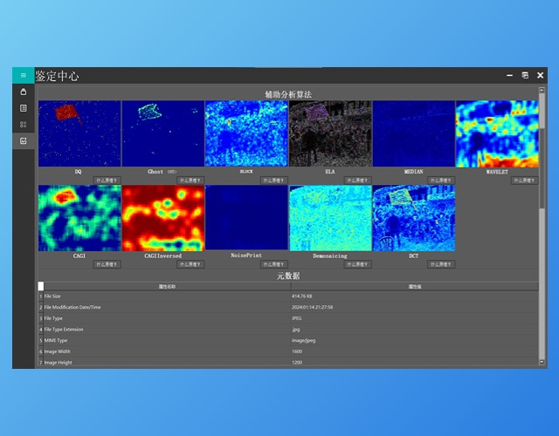Click the white select-all cell in metadata header
559x436 pixels.
pos(40,286)
